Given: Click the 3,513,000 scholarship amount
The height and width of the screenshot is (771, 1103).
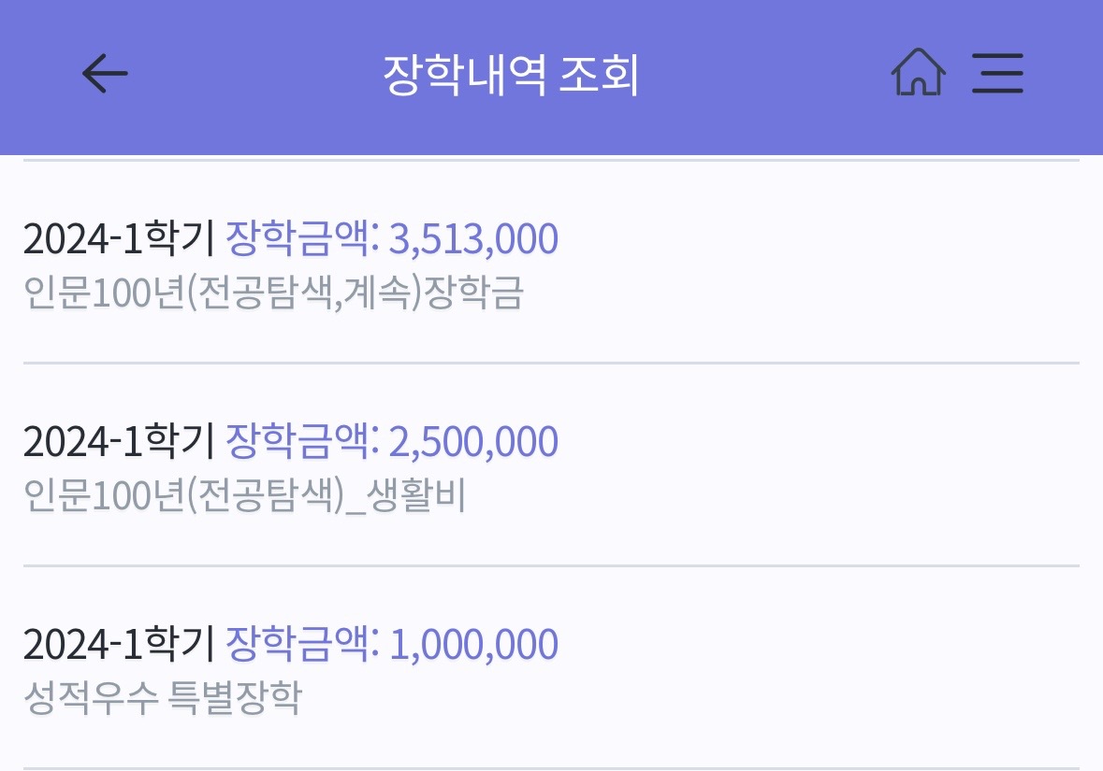Looking at the screenshot, I should point(473,239).
